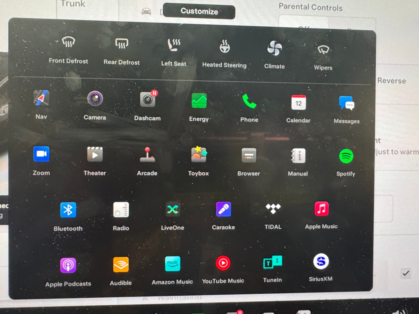Launch LiveOne
Image resolution: width=419 pixels, height=314 pixels.
(x=173, y=216)
